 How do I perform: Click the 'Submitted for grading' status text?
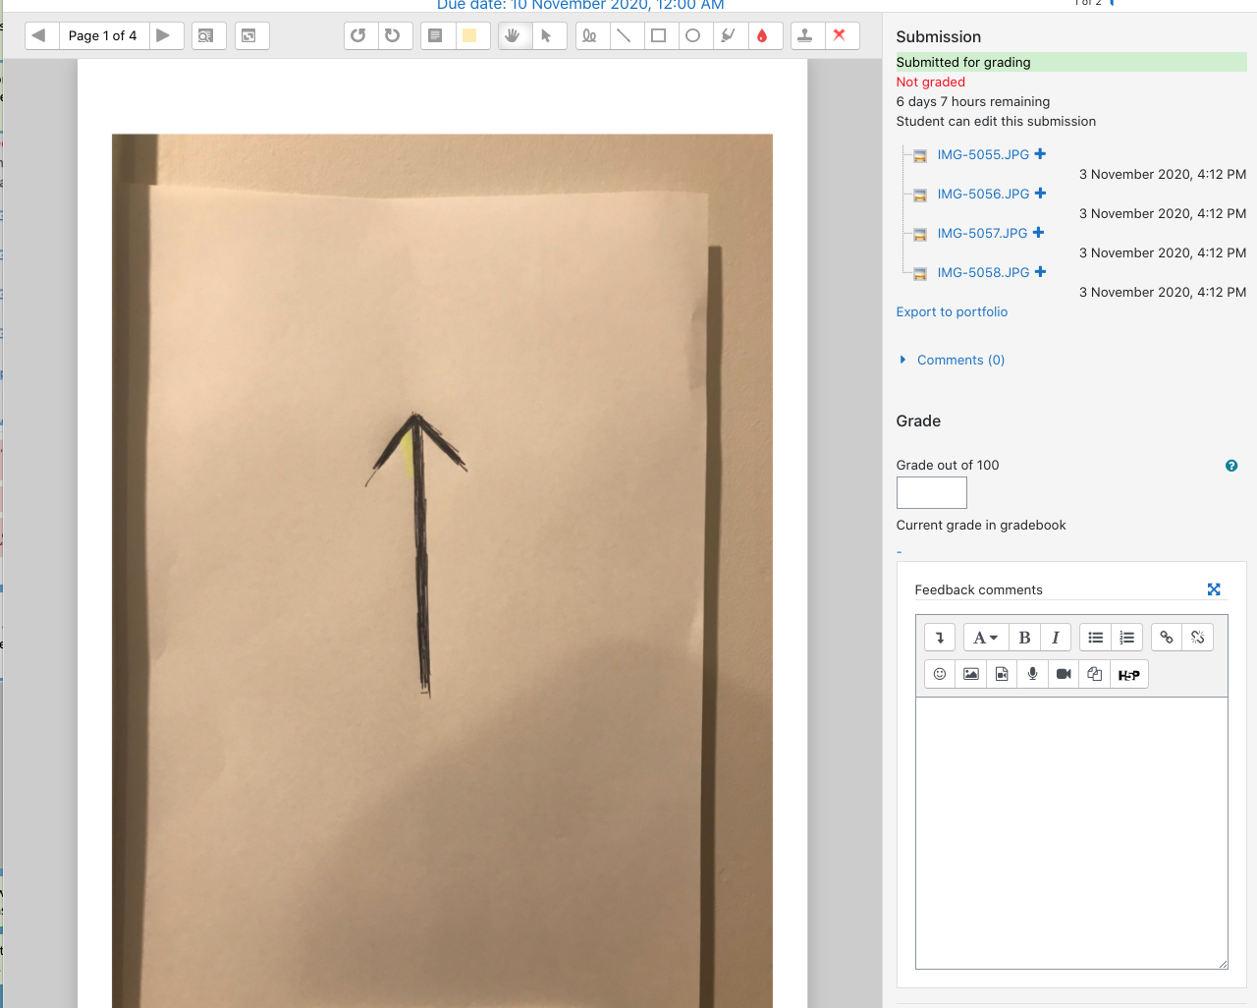[963, 62]
